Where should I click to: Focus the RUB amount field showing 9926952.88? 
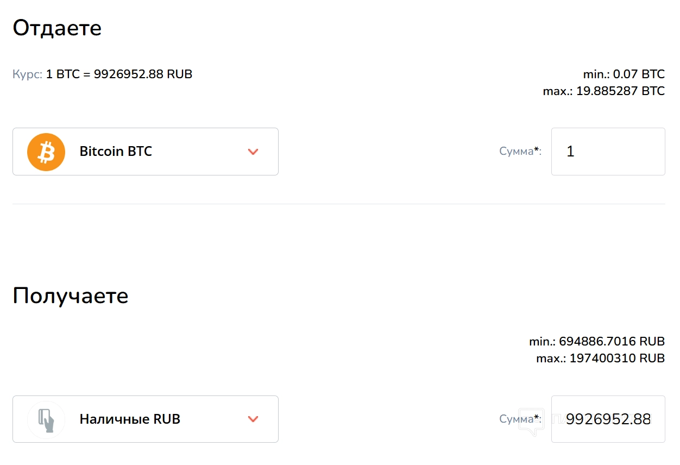[x=608, y=419]
